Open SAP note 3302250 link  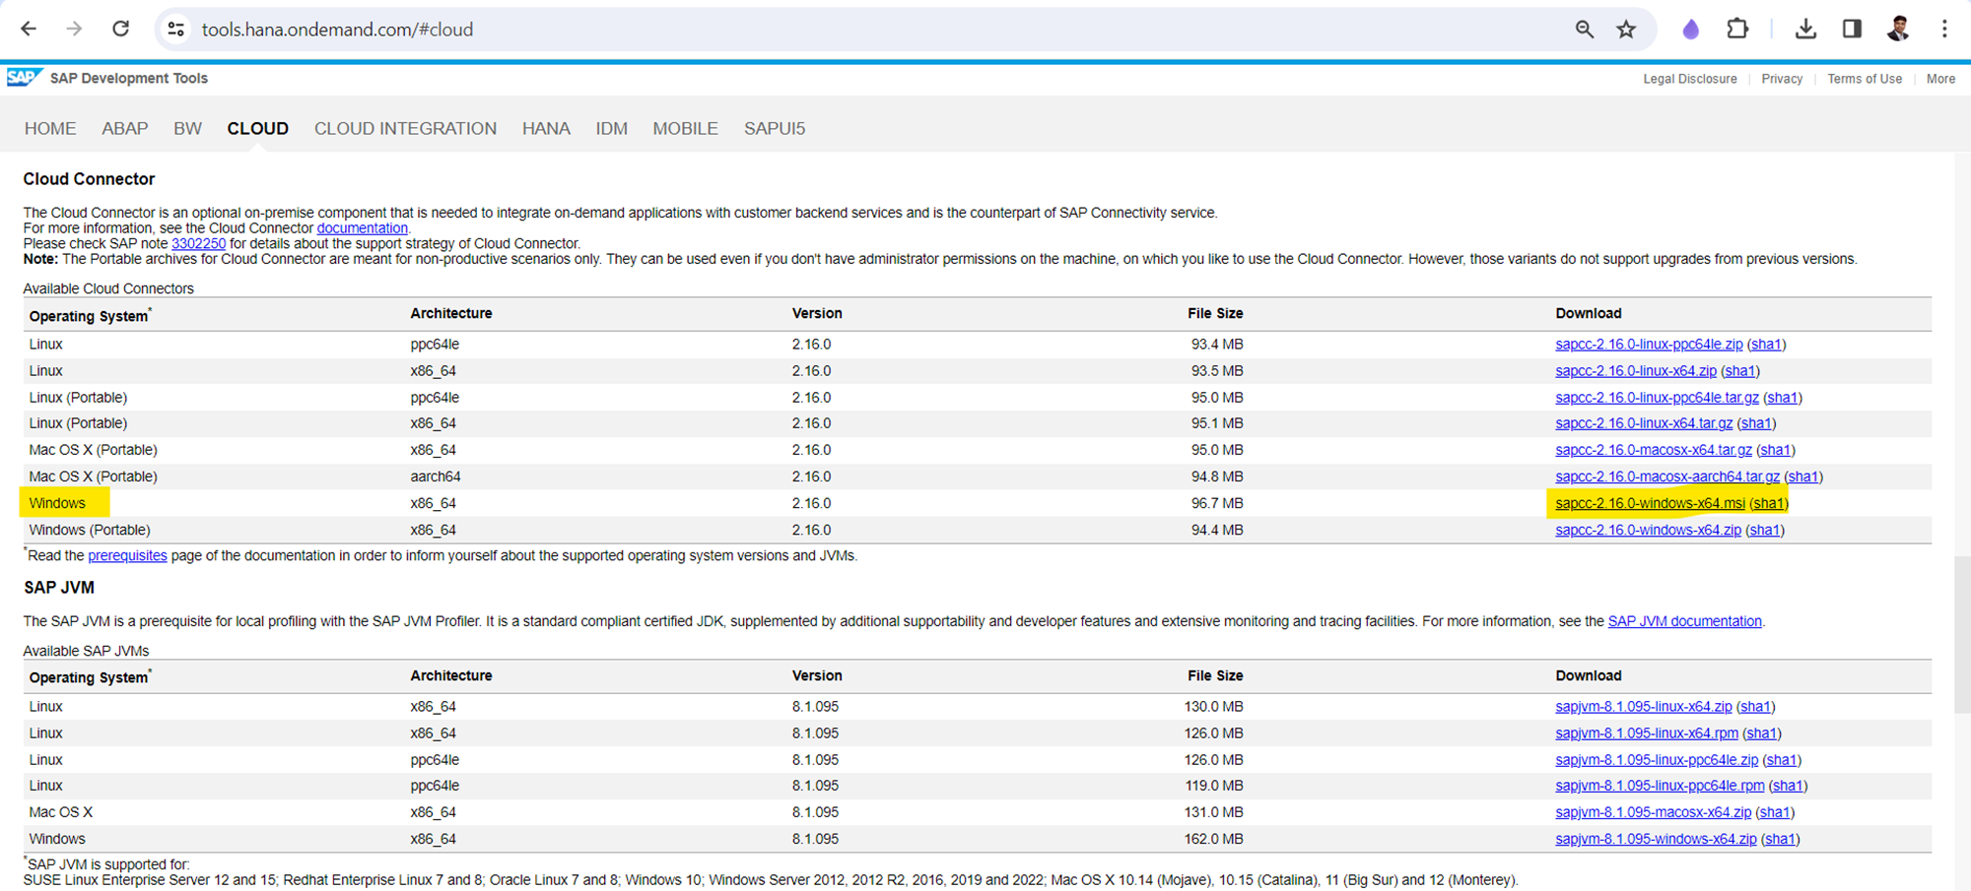click(x=198, y=243)
